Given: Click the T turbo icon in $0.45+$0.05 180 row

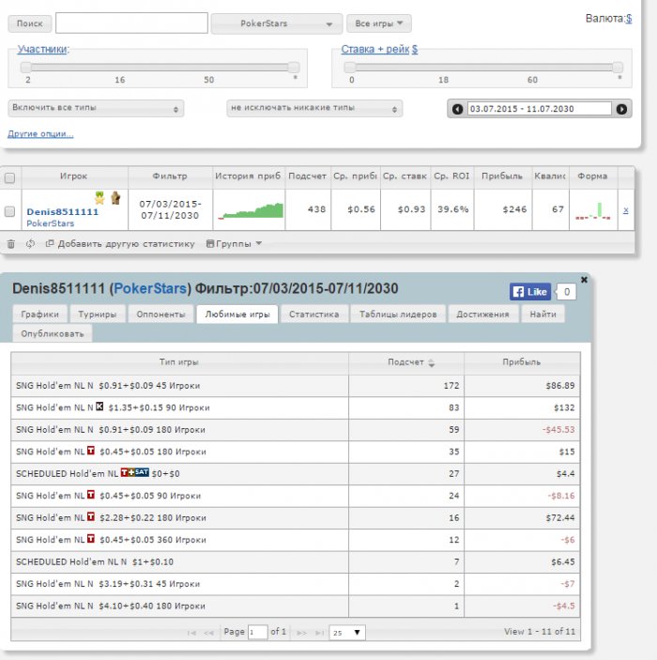Looking at the screenshot, I should pos(91,451).
